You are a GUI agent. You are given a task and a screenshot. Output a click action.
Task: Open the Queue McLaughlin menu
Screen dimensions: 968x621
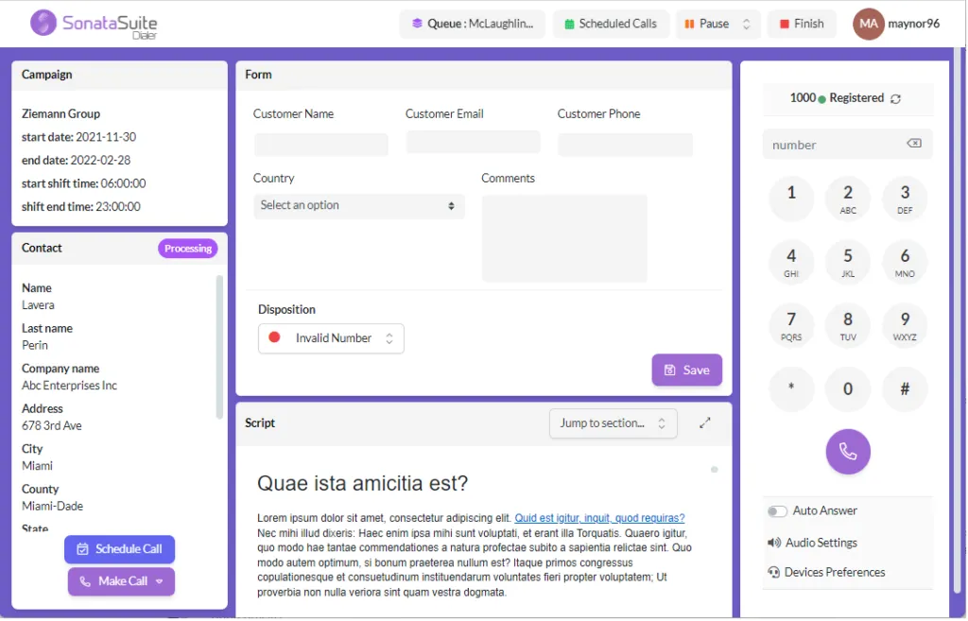click(473, 24)
